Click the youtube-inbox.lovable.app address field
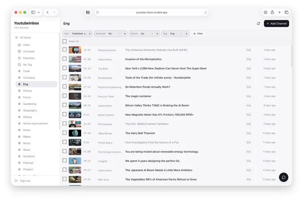 151,12
